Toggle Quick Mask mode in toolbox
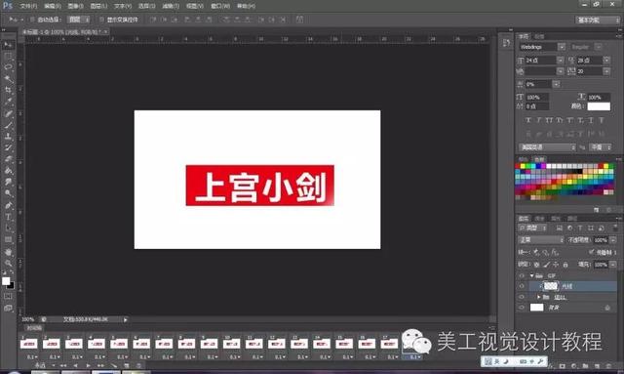 point(8,296)
